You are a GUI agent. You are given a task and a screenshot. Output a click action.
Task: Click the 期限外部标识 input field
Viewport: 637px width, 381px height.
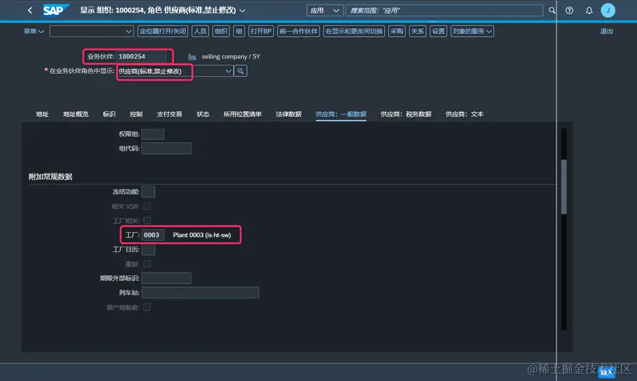click(167, 278)
